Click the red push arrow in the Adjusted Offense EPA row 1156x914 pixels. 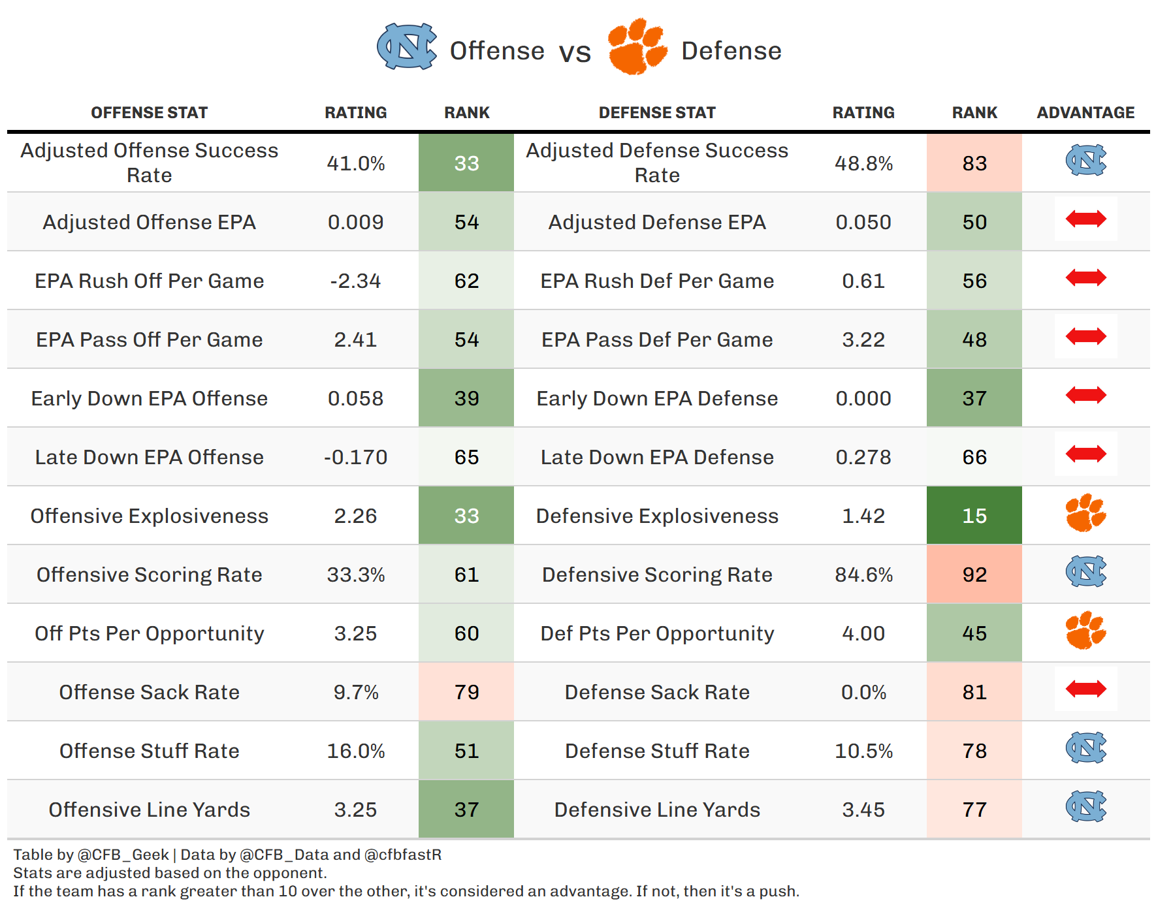pyautogui.click(x=1085, y=219)
